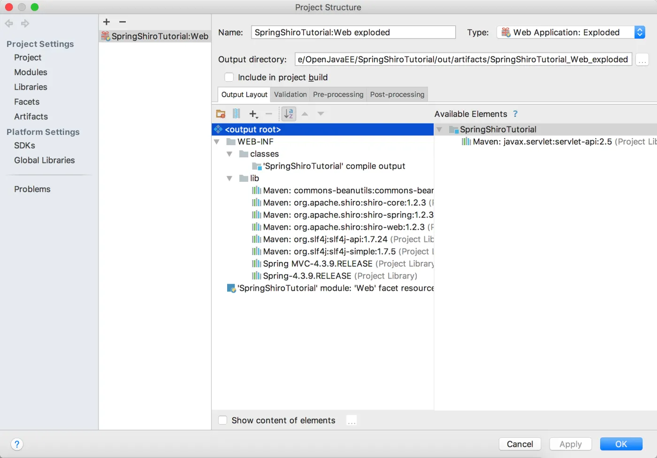Click the Create Archive icon
Viewport: 657px width, 458px height.
(237, 114)
